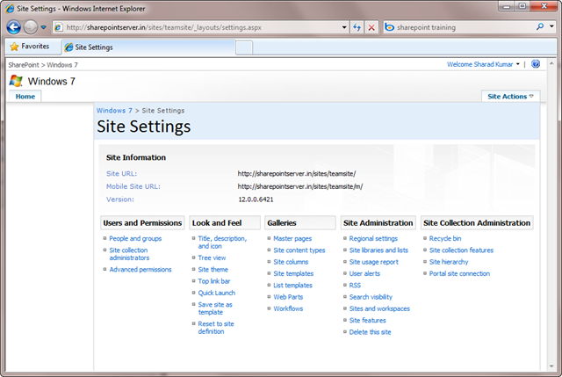
Task: Open Quick Launch settings
Action: 217,293
